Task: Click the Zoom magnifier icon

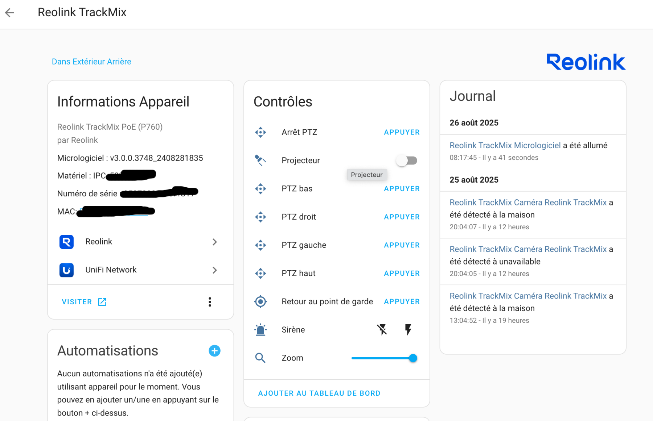Action: (260, 358)
